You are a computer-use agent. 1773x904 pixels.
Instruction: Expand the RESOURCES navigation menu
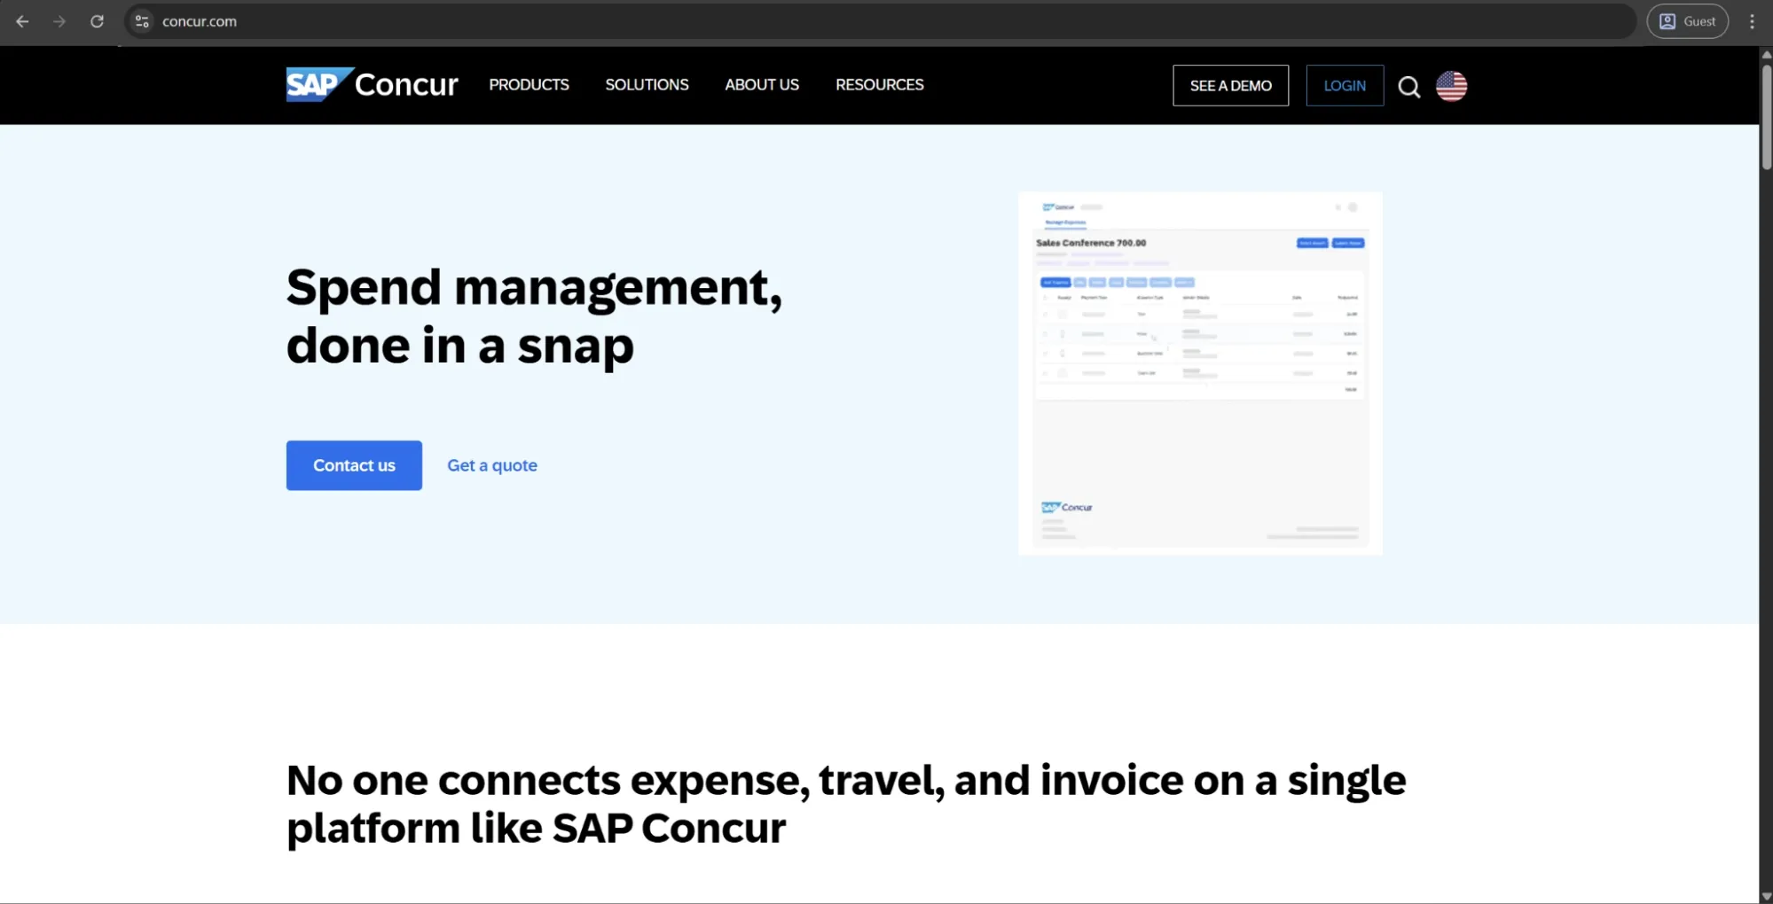[x=880, y=84]
